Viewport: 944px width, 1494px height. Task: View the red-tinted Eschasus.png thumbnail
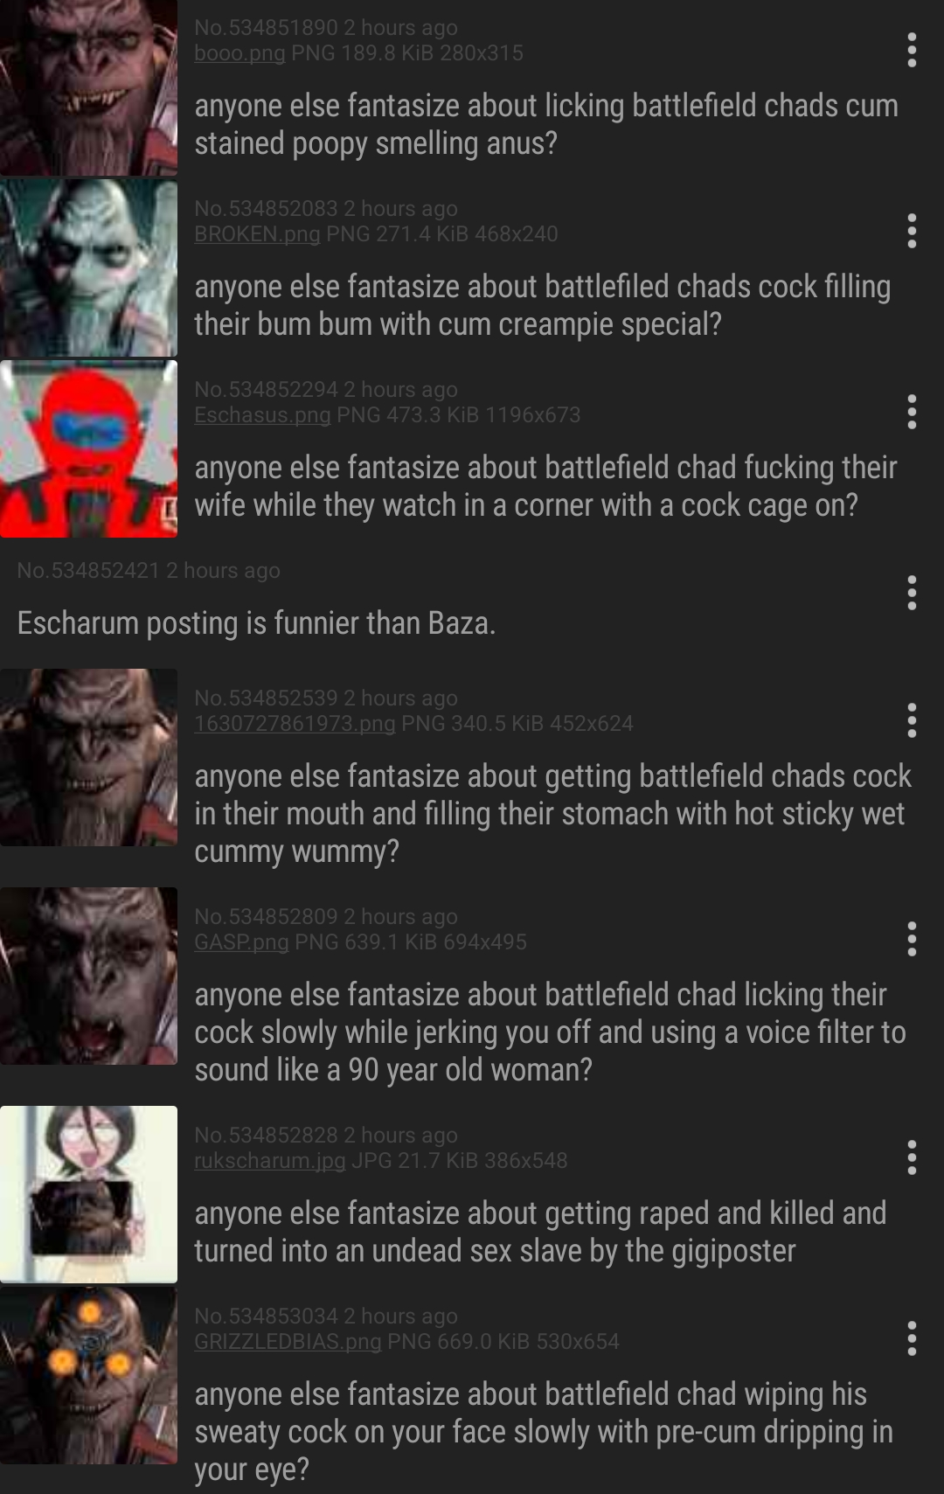(x=88, y=448)
